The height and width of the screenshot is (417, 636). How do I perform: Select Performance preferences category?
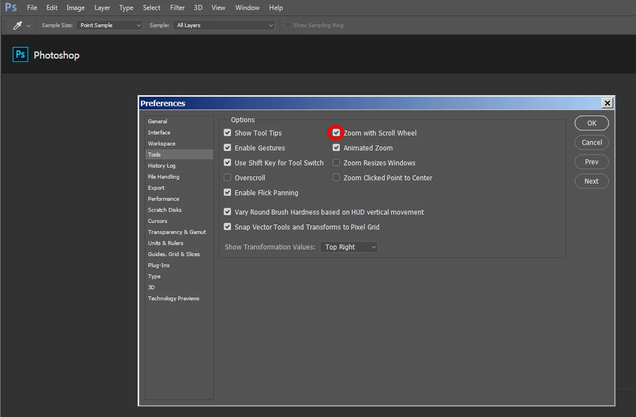click(x=179, y=199)
